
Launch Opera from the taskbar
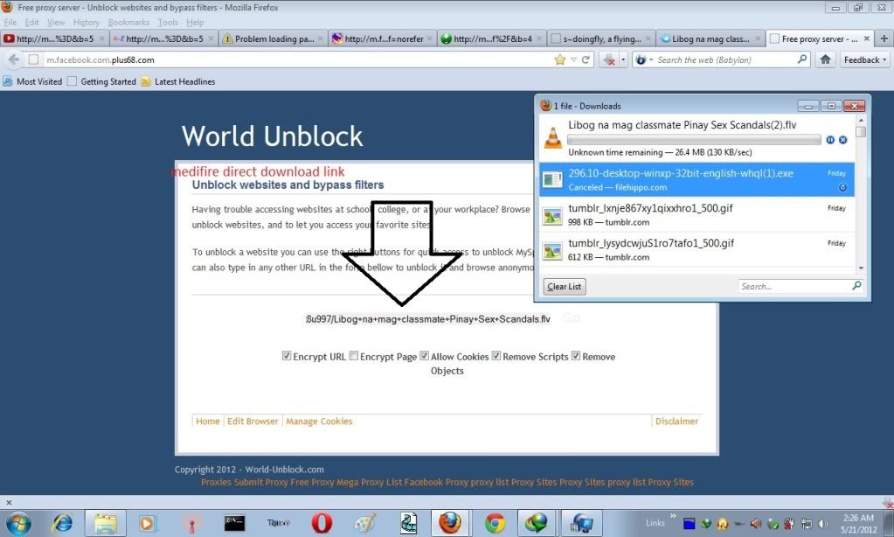(x=322, y=523)
